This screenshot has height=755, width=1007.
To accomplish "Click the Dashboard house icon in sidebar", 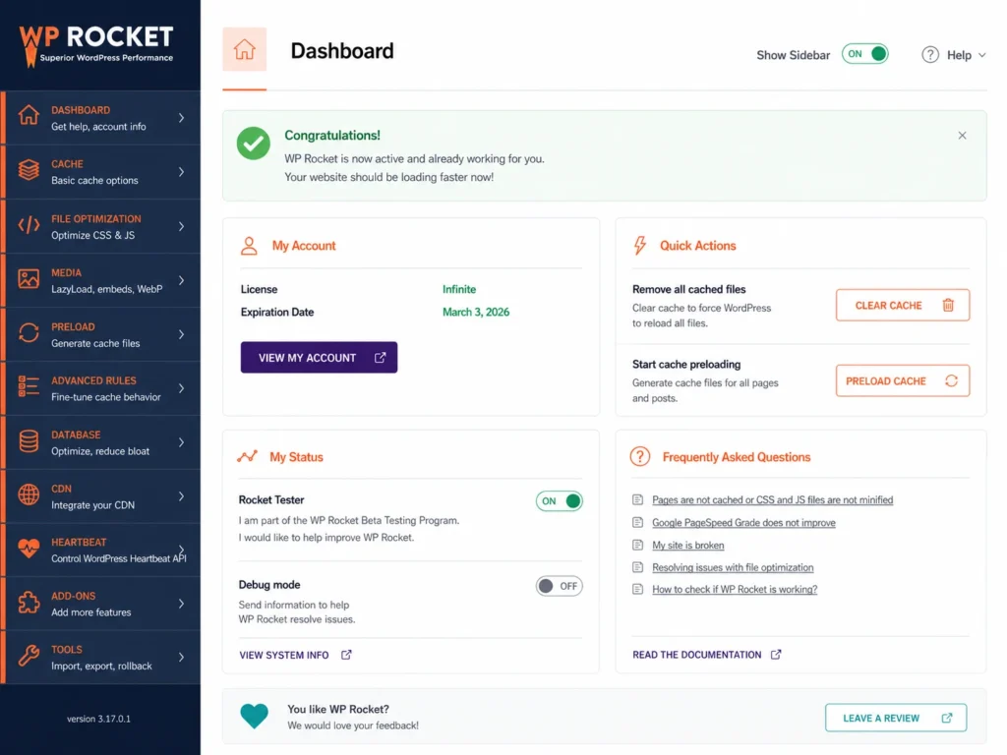I will coord(29,115).
